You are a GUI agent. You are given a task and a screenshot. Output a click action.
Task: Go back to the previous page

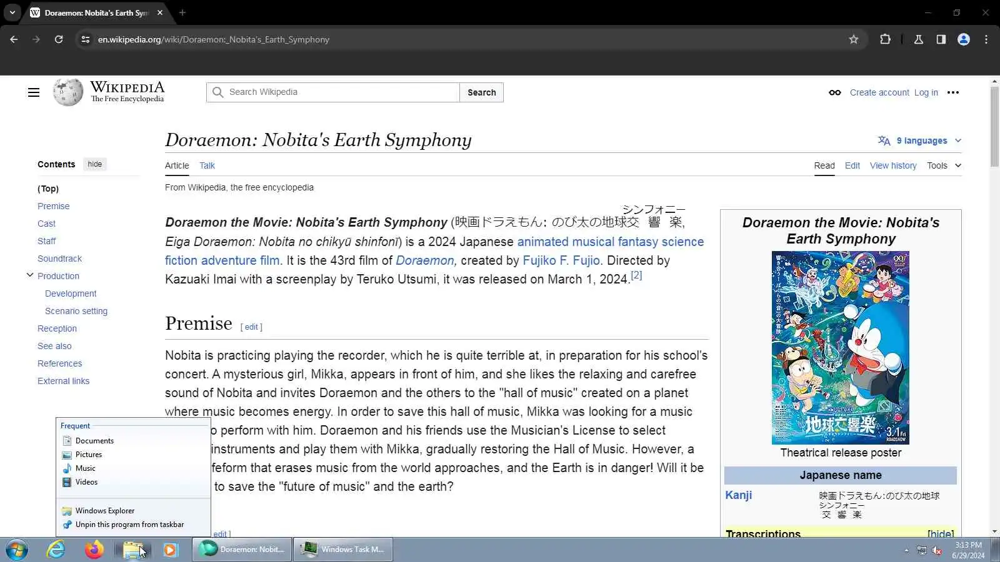[x=14, y=39]
